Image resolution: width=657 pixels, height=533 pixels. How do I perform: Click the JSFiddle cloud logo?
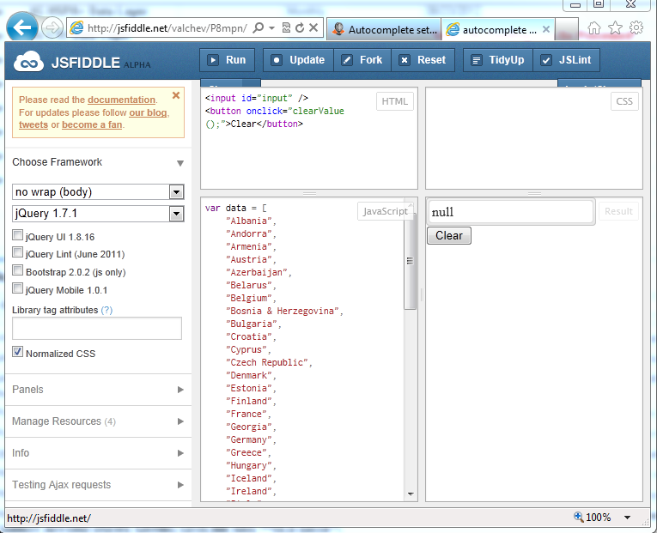tap(28, 62)
